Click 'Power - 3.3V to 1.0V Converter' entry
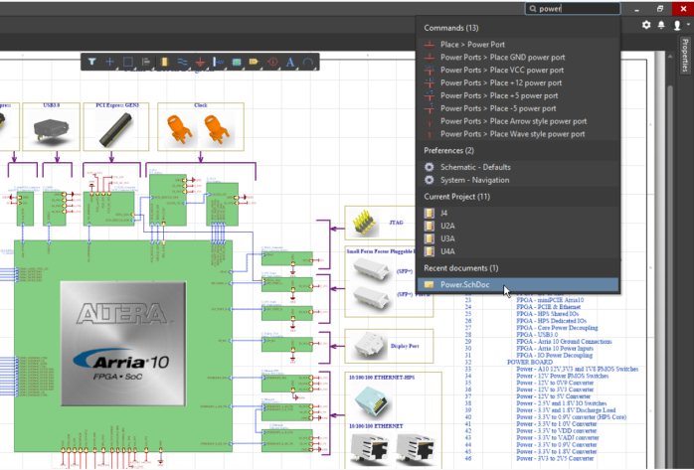This screenshot has height=470, width=694. (x=557, y=424)
